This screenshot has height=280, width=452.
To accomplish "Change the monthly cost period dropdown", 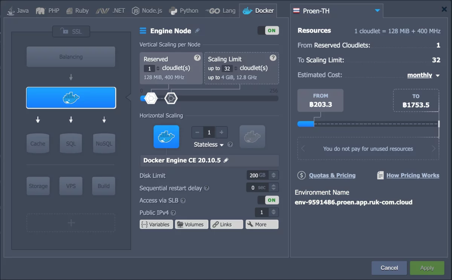I will 423,75.
